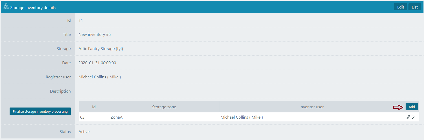424x140 pixels.
Task: Click the Registrar user value Michael Collins
Action: pyautogui.click(x=100, y=77)
